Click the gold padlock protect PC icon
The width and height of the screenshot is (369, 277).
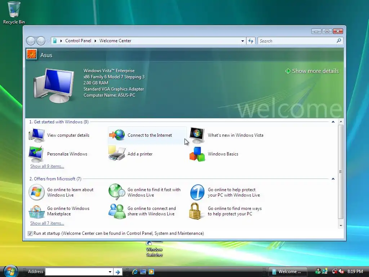tap(195, 211)
